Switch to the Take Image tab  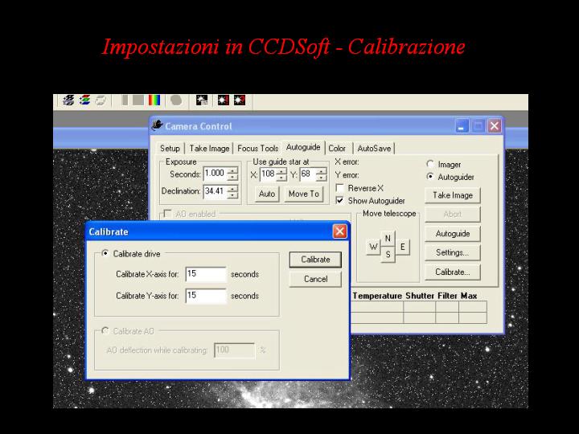click(x=209, y=149)
